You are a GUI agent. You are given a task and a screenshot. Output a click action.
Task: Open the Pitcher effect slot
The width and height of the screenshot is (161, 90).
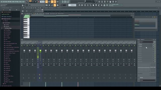pyautogui.click(x=145, y=44)
